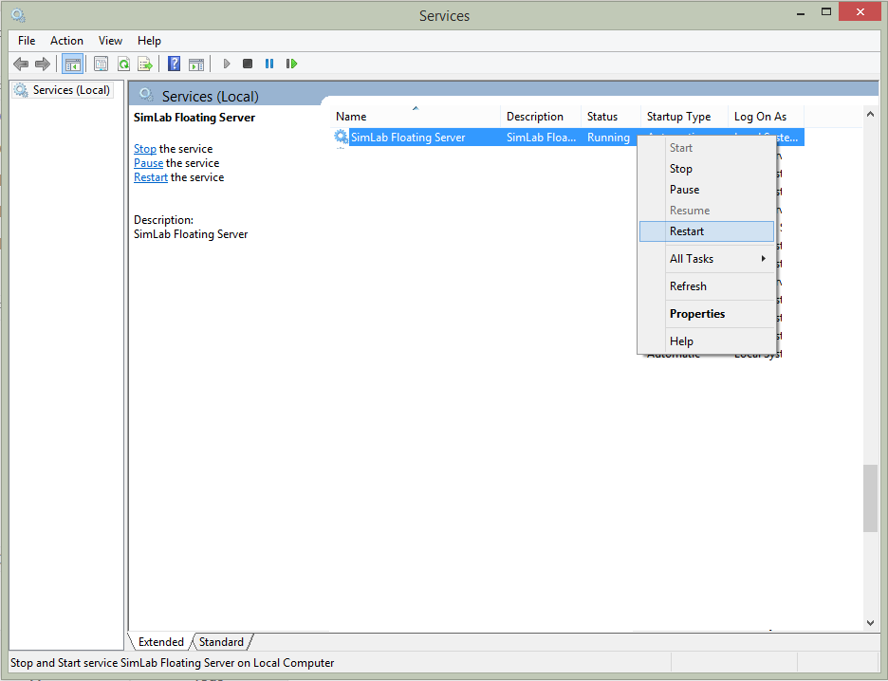
Task: Open the View menu
Action: pos(111,41)
